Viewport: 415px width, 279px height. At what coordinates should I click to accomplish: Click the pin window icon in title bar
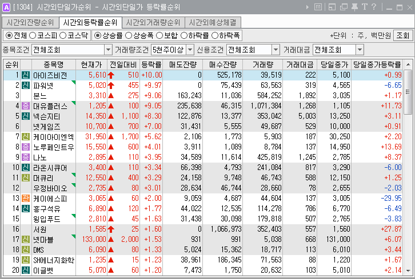[x=354, y=7]
